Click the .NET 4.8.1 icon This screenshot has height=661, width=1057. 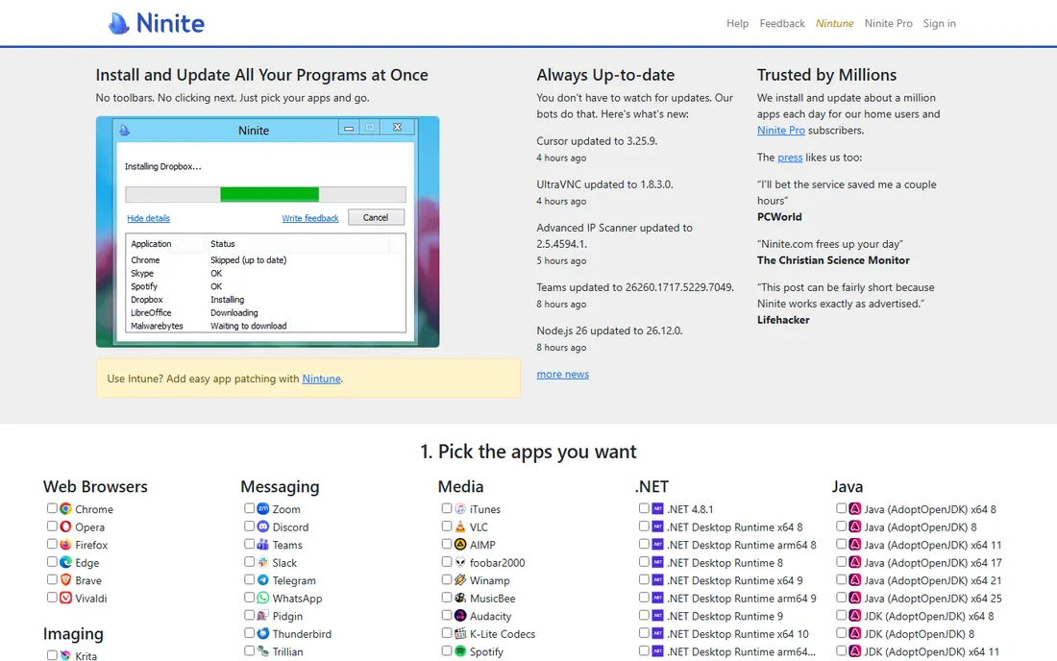(657, 509)
